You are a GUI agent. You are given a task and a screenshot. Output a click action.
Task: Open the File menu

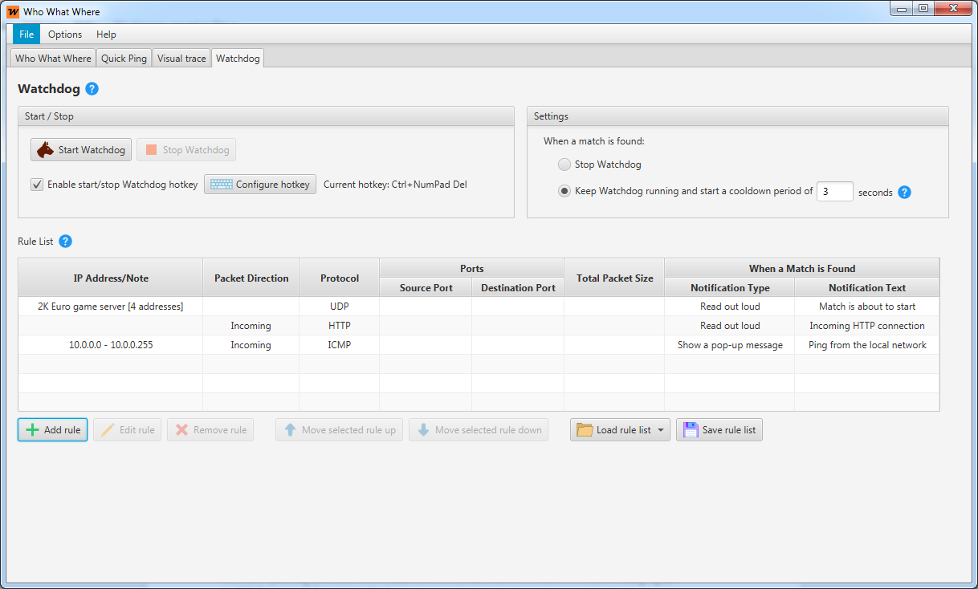(x=26, y=35)
